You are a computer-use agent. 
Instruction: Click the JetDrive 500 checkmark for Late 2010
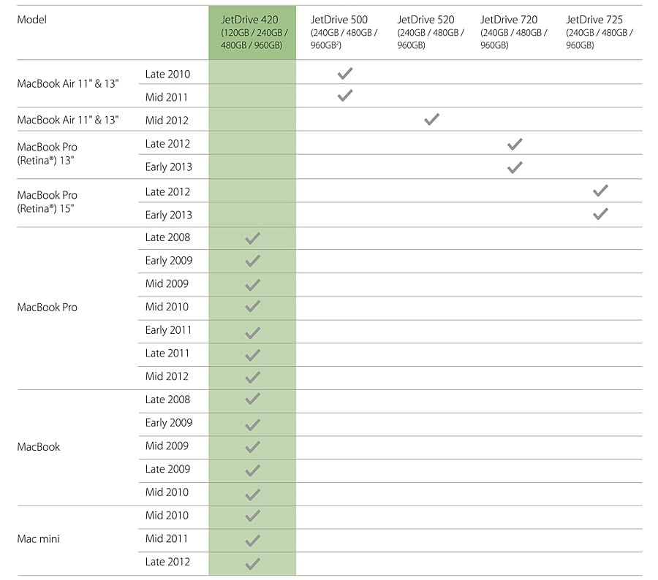tap(345, 73)
